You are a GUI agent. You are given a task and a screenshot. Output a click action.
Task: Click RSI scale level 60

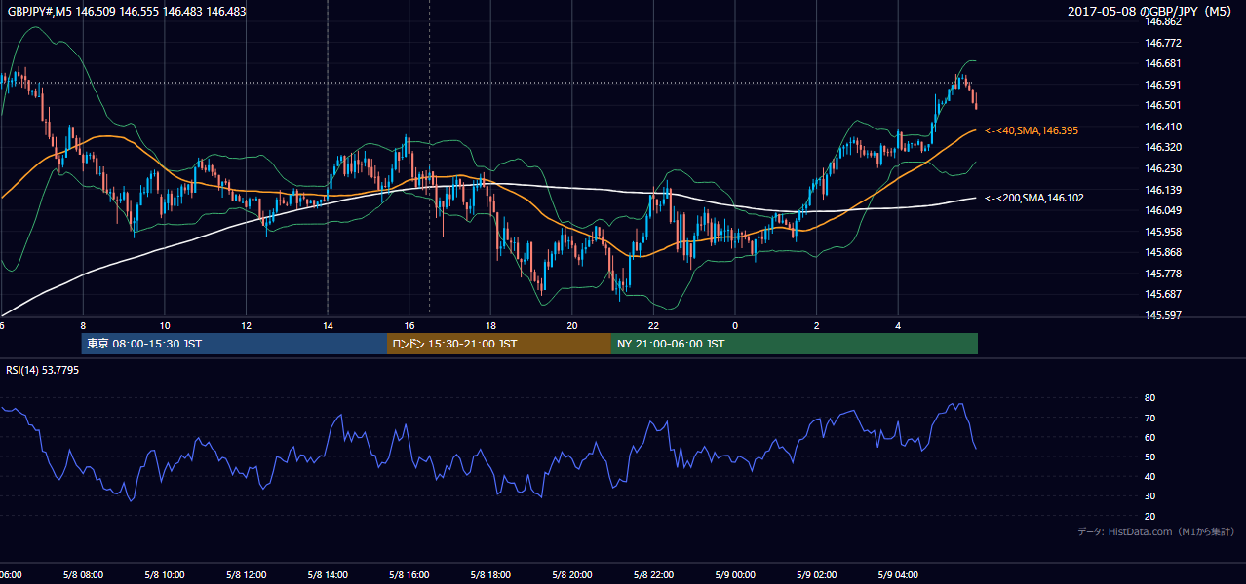(x=1150, y=437)
